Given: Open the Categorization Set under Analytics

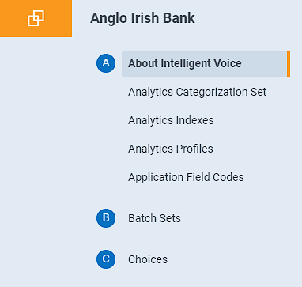Looking at the screenshot, I should coord(197,92).
